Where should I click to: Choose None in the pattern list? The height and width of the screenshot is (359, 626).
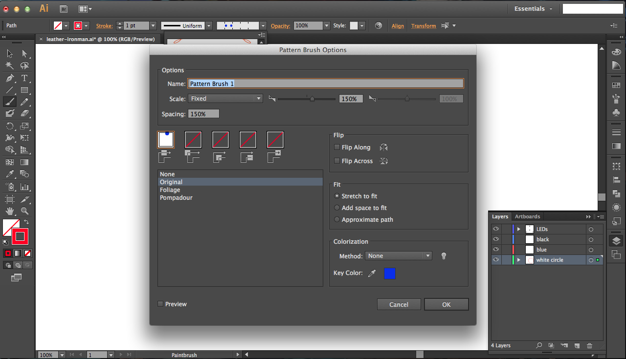240,174
